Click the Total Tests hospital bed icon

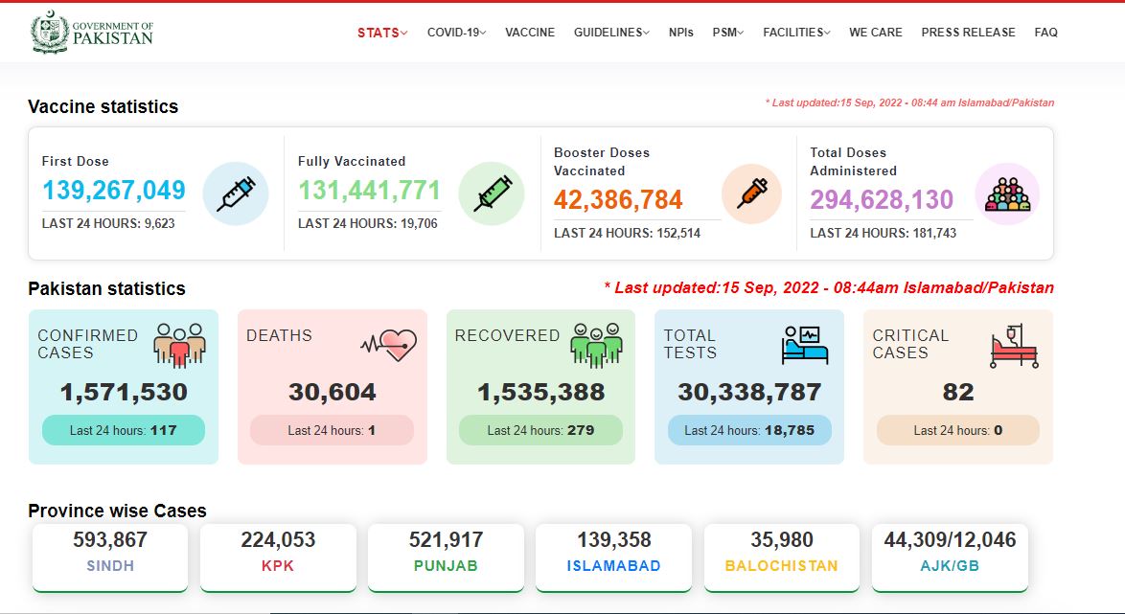pos(805,345)
